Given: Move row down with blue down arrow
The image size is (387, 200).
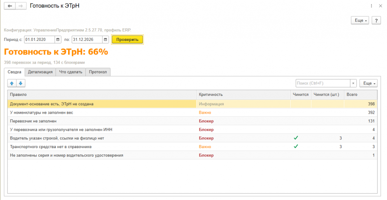Looking at the screenshot, I should tap(21, 83).
